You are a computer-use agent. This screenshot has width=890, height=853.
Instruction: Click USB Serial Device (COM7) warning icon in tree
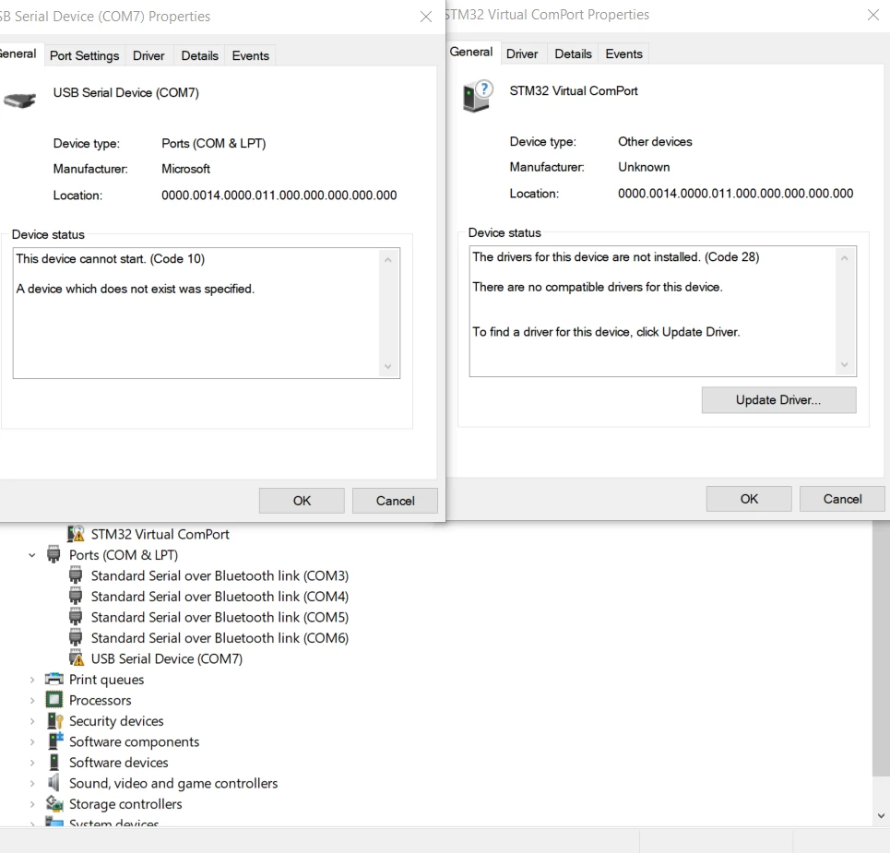[x=76, y=658]
